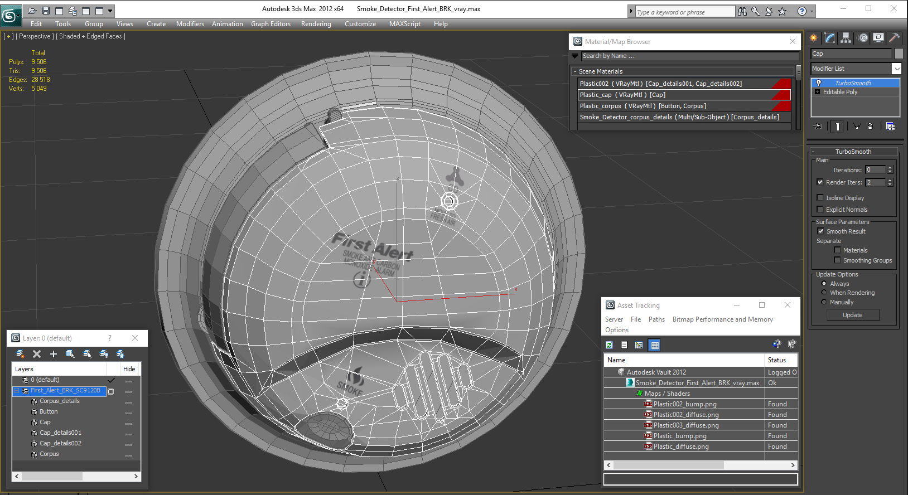Open the quick access toolbar dropdown arrow
This screenshot has width=908, height=495.
click(x=110, y=11)
